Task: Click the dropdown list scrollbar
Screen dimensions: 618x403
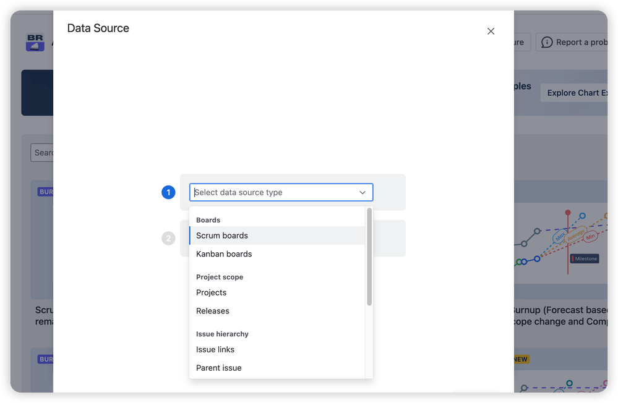Action: coord(369,257)
